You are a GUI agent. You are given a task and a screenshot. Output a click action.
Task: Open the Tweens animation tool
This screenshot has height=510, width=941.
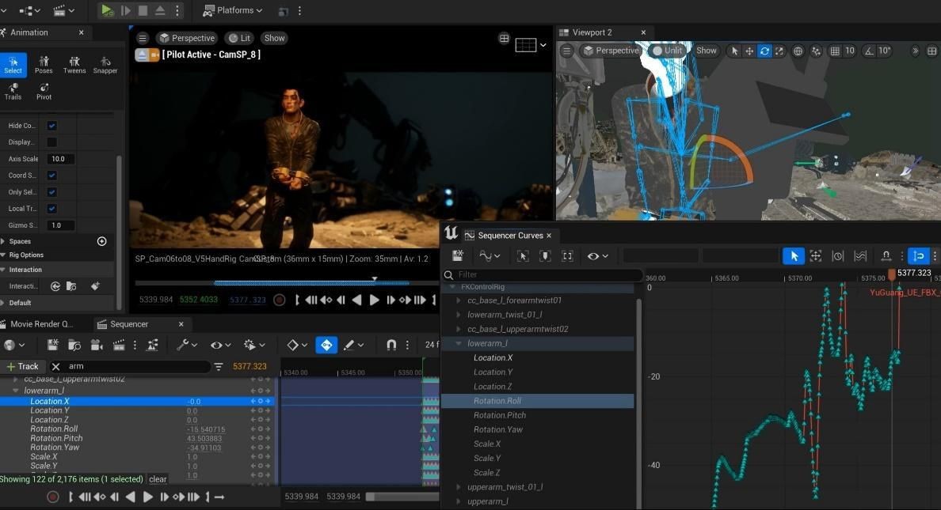pos(74,64)
